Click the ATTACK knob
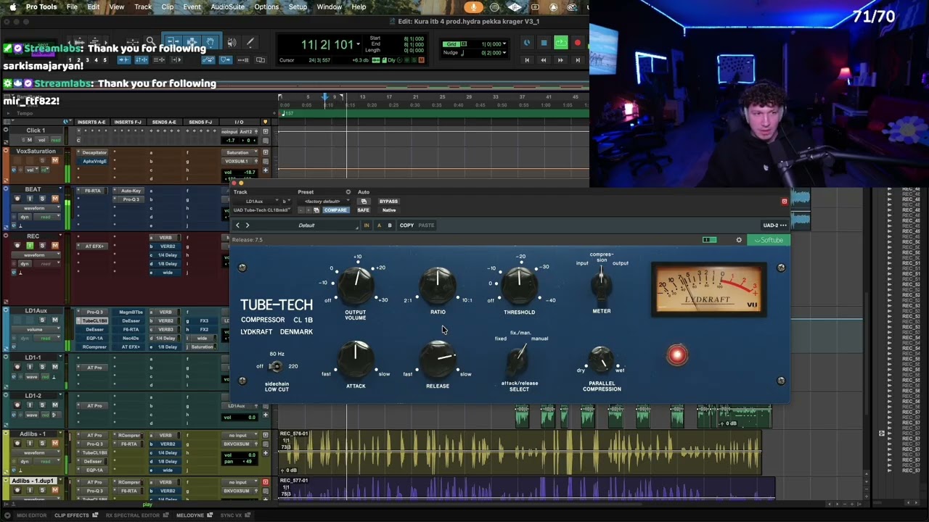This screenshot has height=522, width=929. coord(356,358)
